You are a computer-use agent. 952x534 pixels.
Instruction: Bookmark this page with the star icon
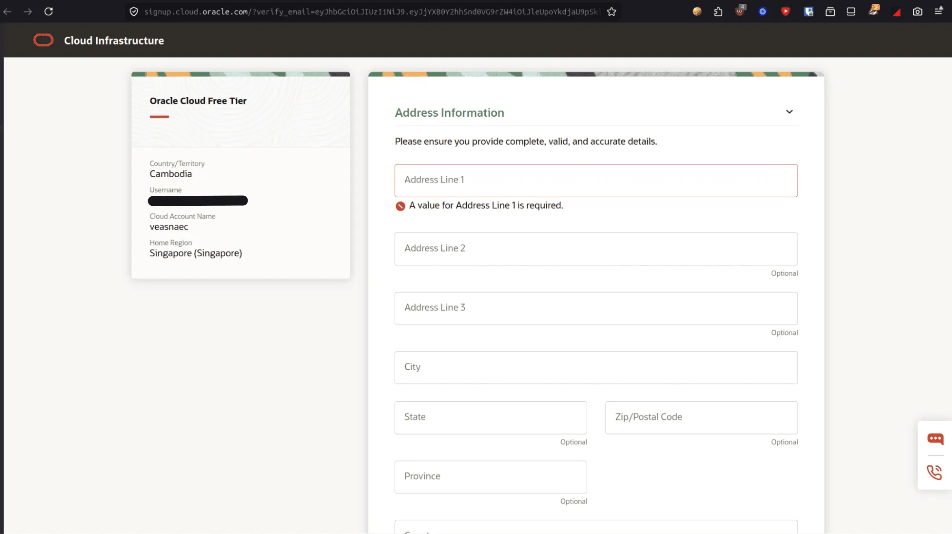(611, 11)
